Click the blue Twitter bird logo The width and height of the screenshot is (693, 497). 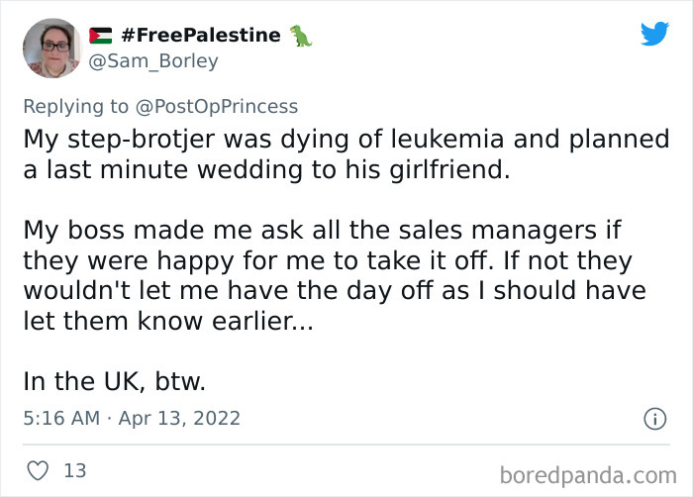click(654, 35)
